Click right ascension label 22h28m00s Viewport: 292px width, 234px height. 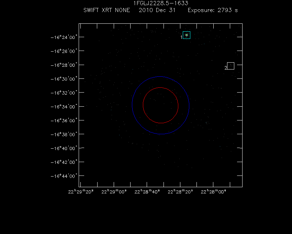[213, 192]
